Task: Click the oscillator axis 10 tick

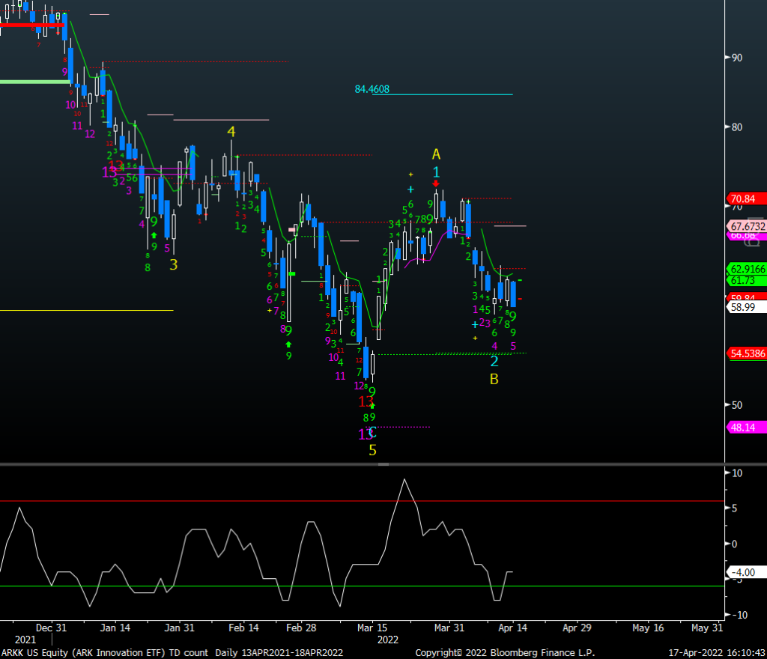Action: pyautogui.click(x=737, y=473)
